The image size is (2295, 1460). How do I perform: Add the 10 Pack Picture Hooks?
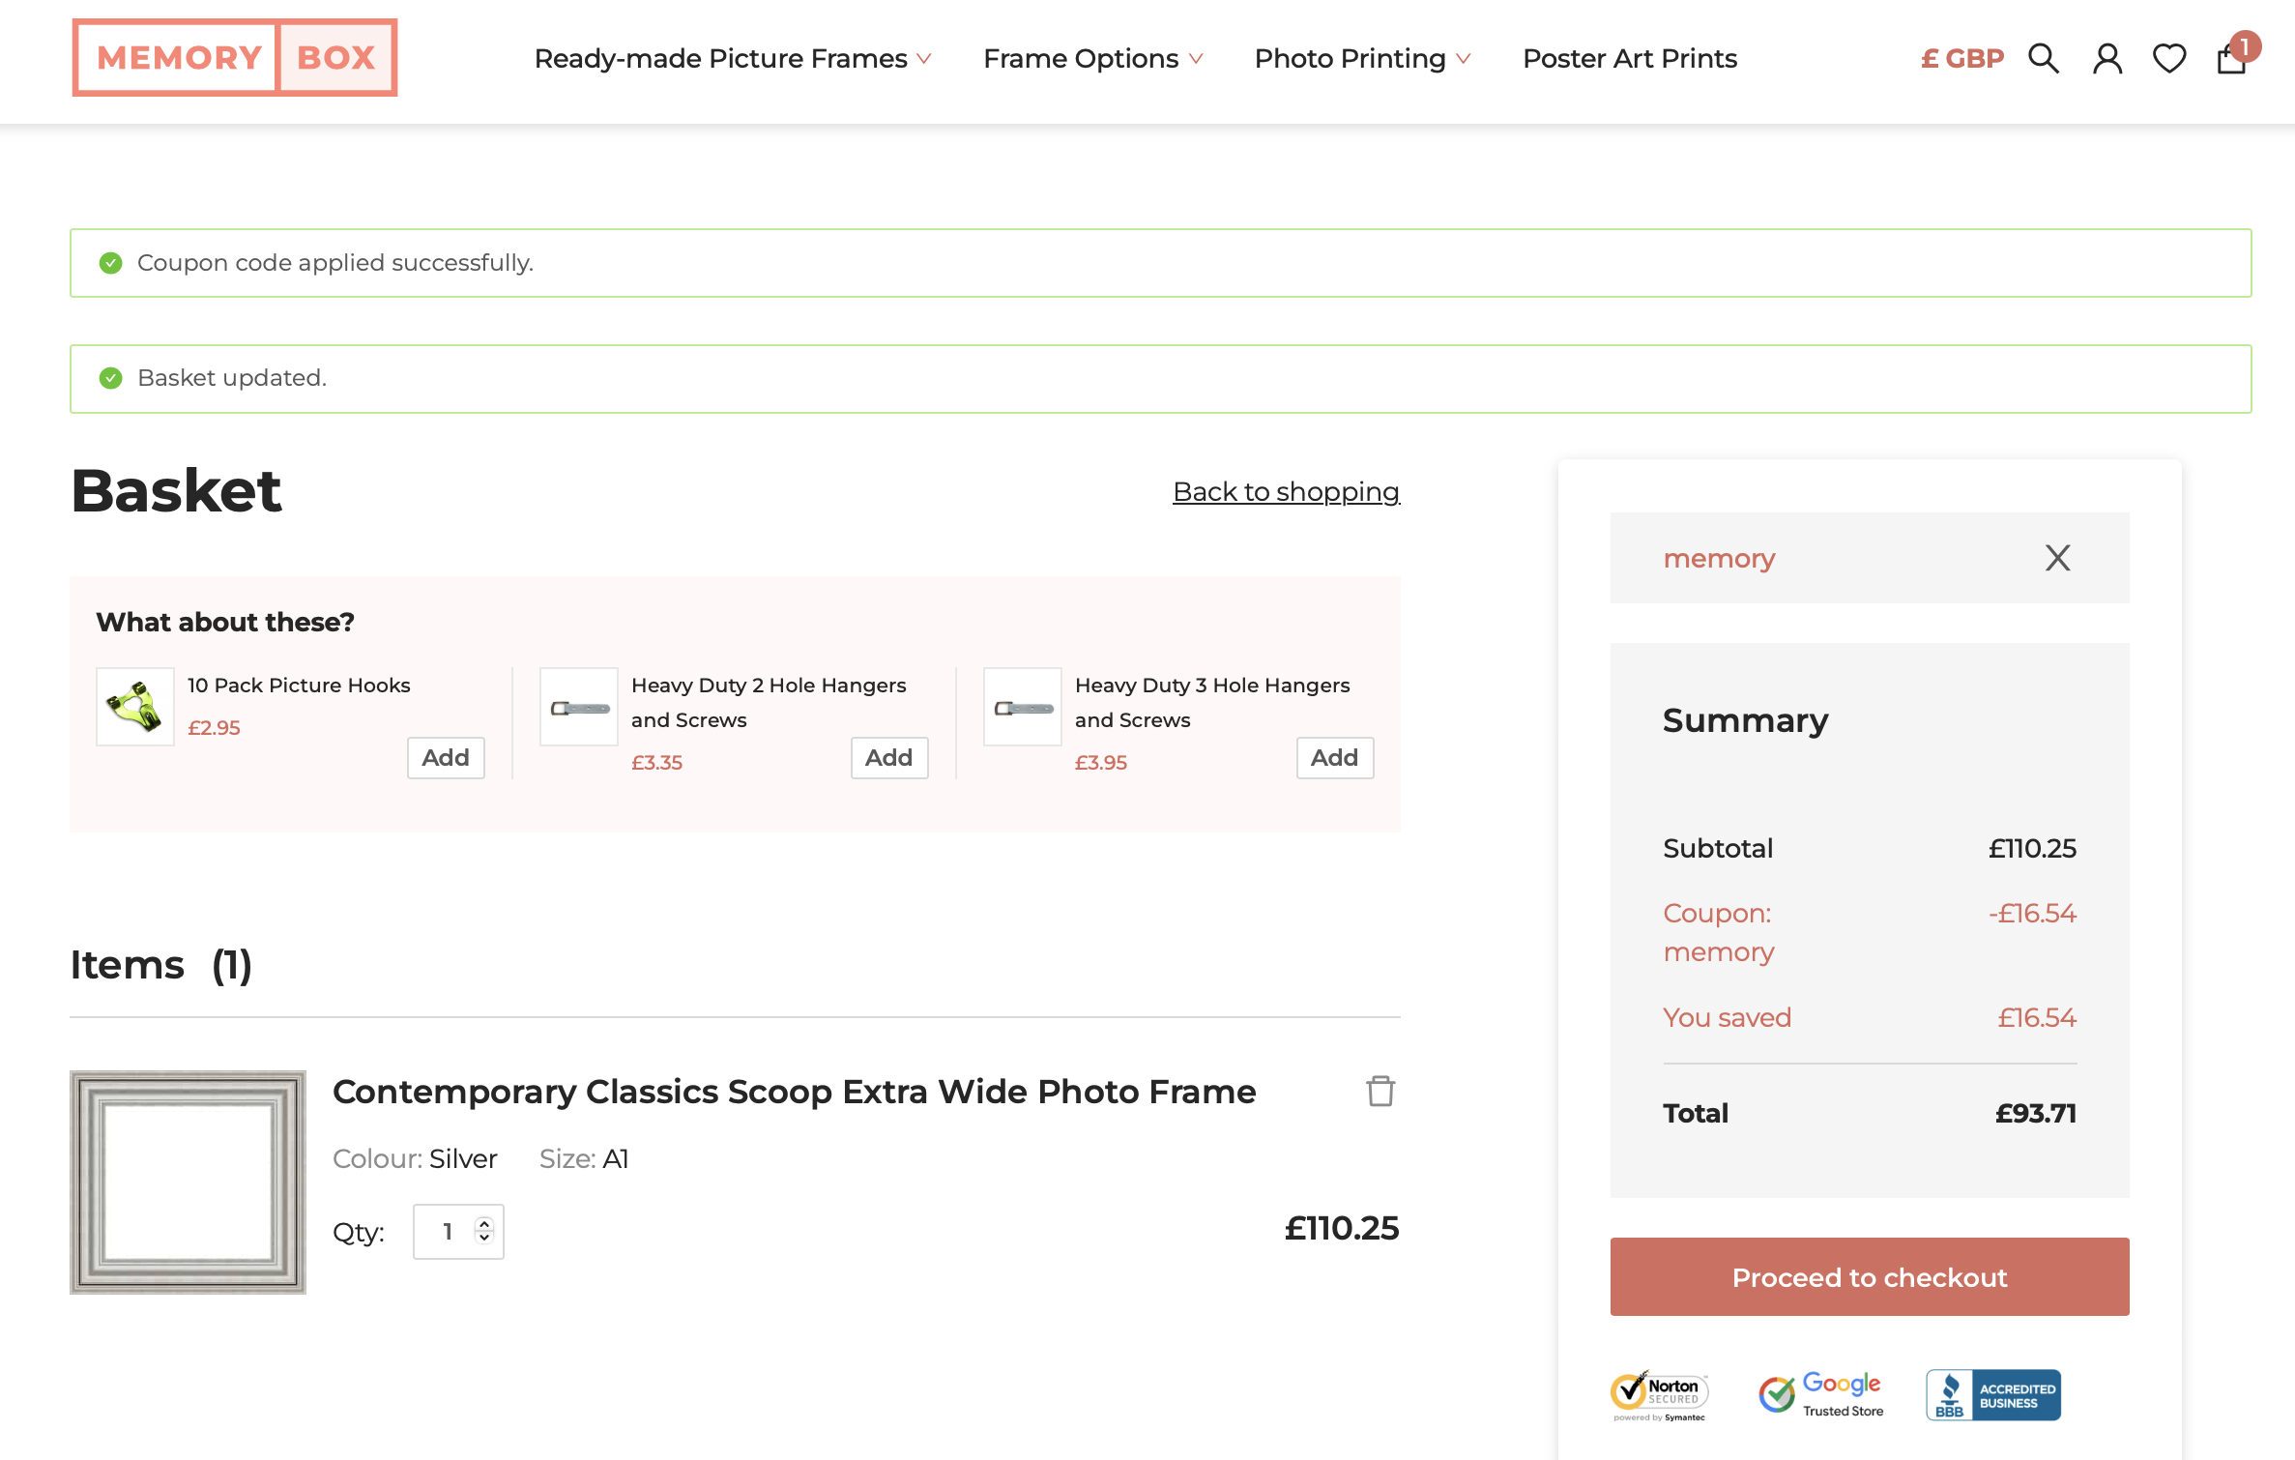(x=445, y=757)
